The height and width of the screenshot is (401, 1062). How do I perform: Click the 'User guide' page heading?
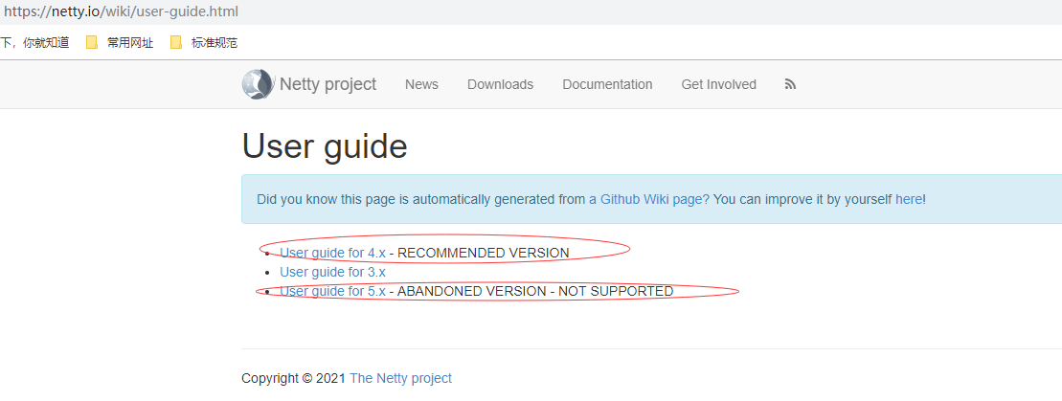[325, 145]
